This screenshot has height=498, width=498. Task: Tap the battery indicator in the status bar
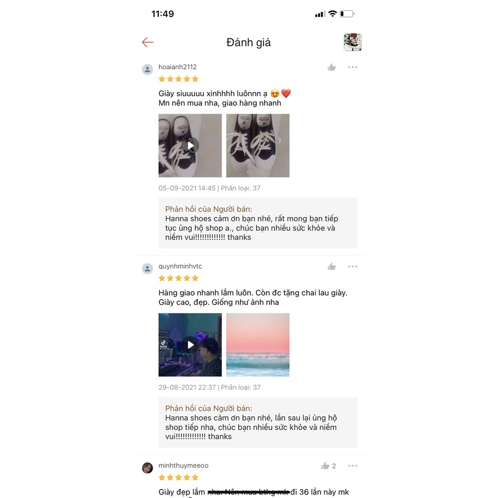pyautogui.click(x=347, y=14)
